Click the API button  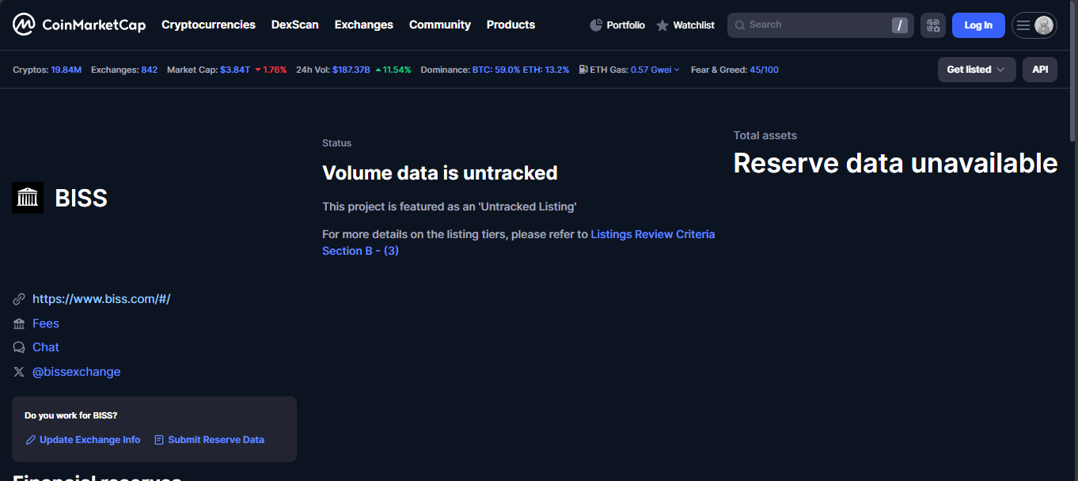tap(1039, 70)
